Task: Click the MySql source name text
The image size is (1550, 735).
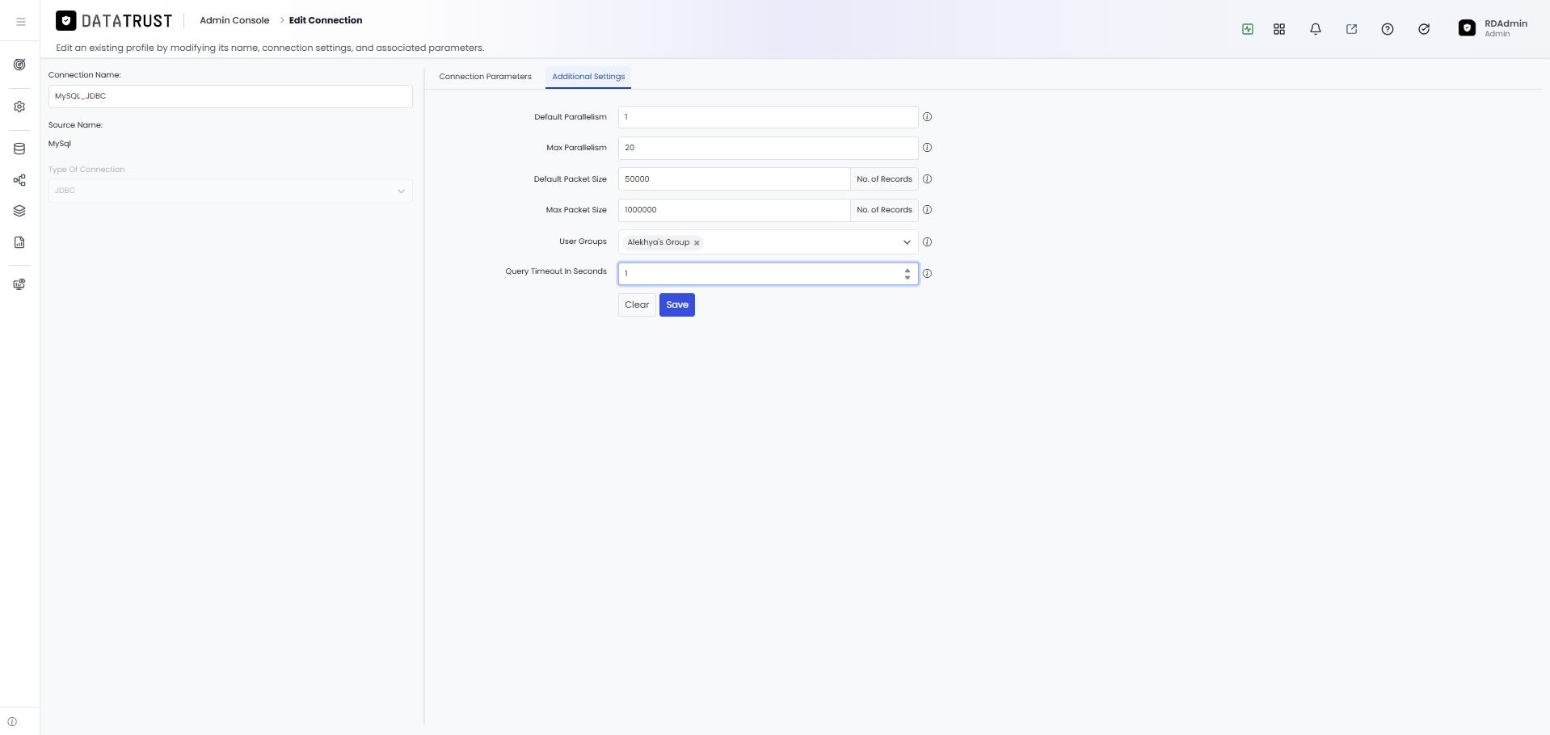Action: [x=60, y=144]
